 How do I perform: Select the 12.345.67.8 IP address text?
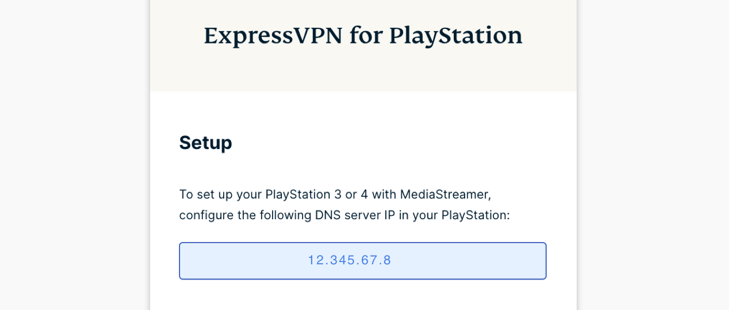pos(349,261)
